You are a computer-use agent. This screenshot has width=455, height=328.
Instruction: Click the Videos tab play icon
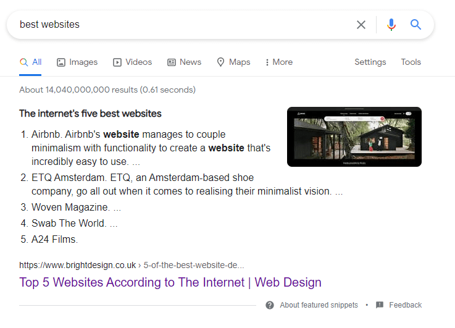click(x=117, y=62)
